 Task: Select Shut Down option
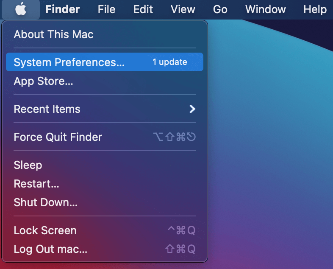pyautogui.click(x=46, y=202)
